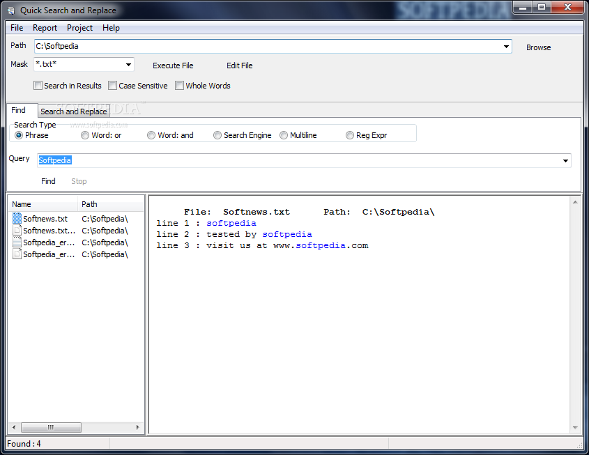The image size is (589, 455).
Task: Click the Edit File button
Action: tap(239, 65)
